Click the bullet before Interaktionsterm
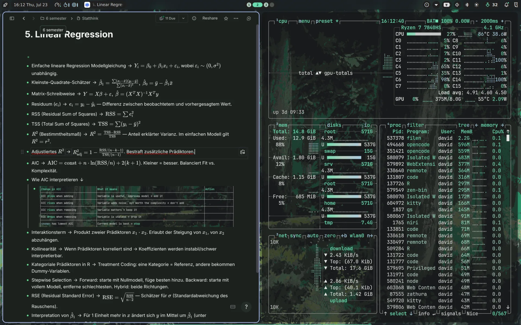 pyautogui.click(x=28, y=233)
